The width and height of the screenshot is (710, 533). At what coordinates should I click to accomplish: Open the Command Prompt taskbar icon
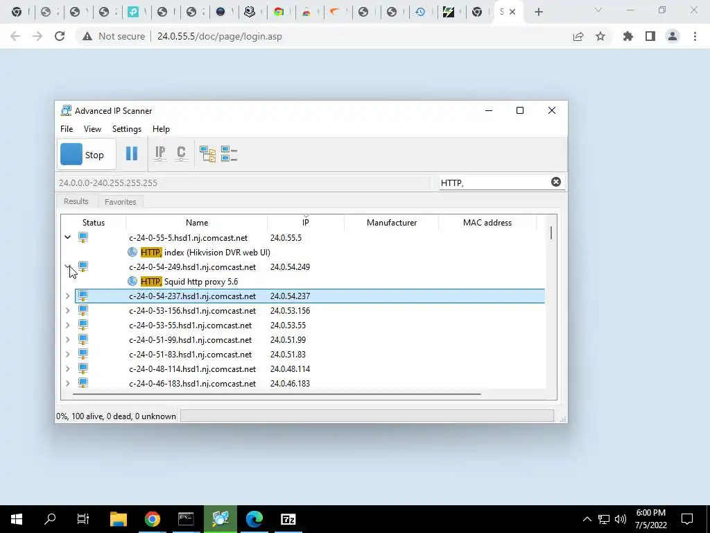tap(186, 519)
